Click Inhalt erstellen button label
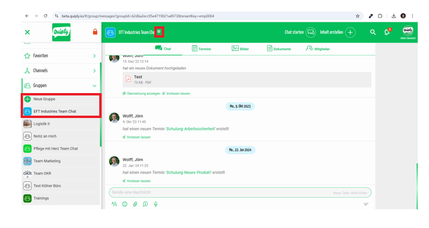This screenshot has height=228, width=429. point(331,32)
